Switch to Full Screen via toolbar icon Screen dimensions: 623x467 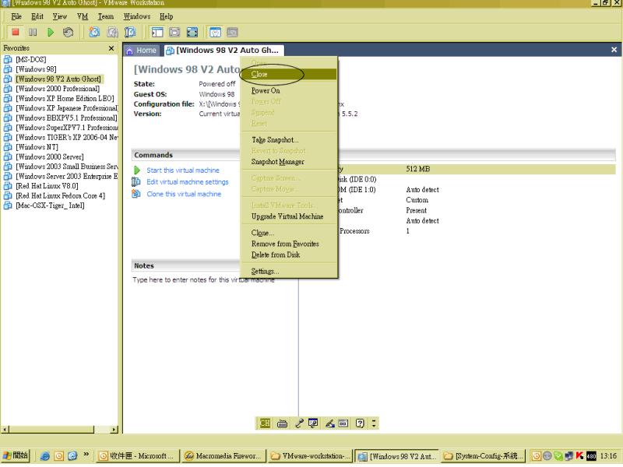pos(192,32)
